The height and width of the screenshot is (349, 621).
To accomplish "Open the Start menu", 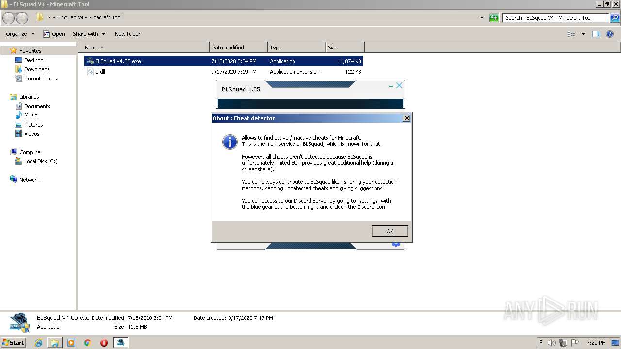I will [14, 342].
